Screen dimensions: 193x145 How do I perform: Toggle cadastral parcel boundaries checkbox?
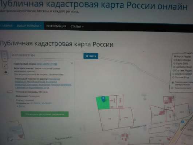pyautogui.click(x=173, y=83)
